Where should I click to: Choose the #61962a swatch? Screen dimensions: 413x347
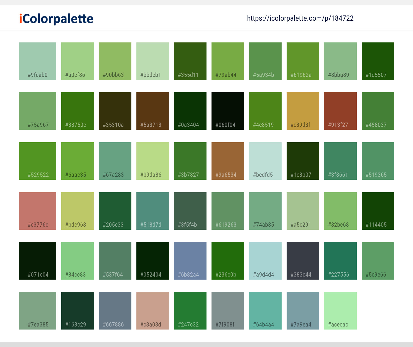(x=303, y=61)
